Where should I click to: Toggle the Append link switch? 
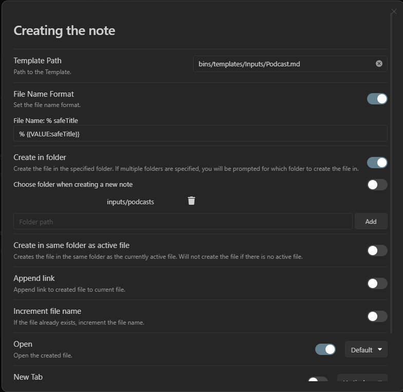point(377,283)
